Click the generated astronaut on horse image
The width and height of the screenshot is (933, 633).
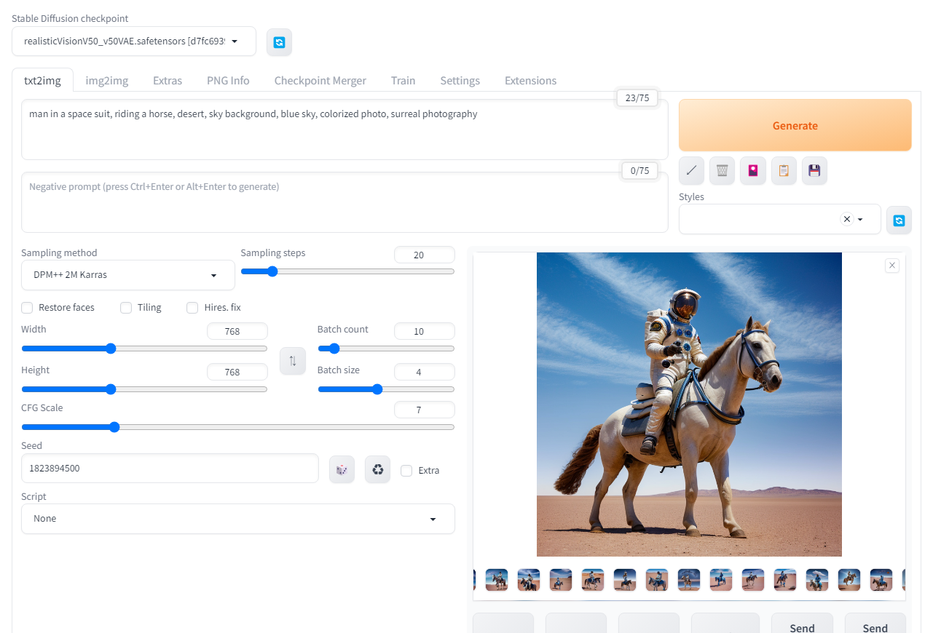[689, 405]
